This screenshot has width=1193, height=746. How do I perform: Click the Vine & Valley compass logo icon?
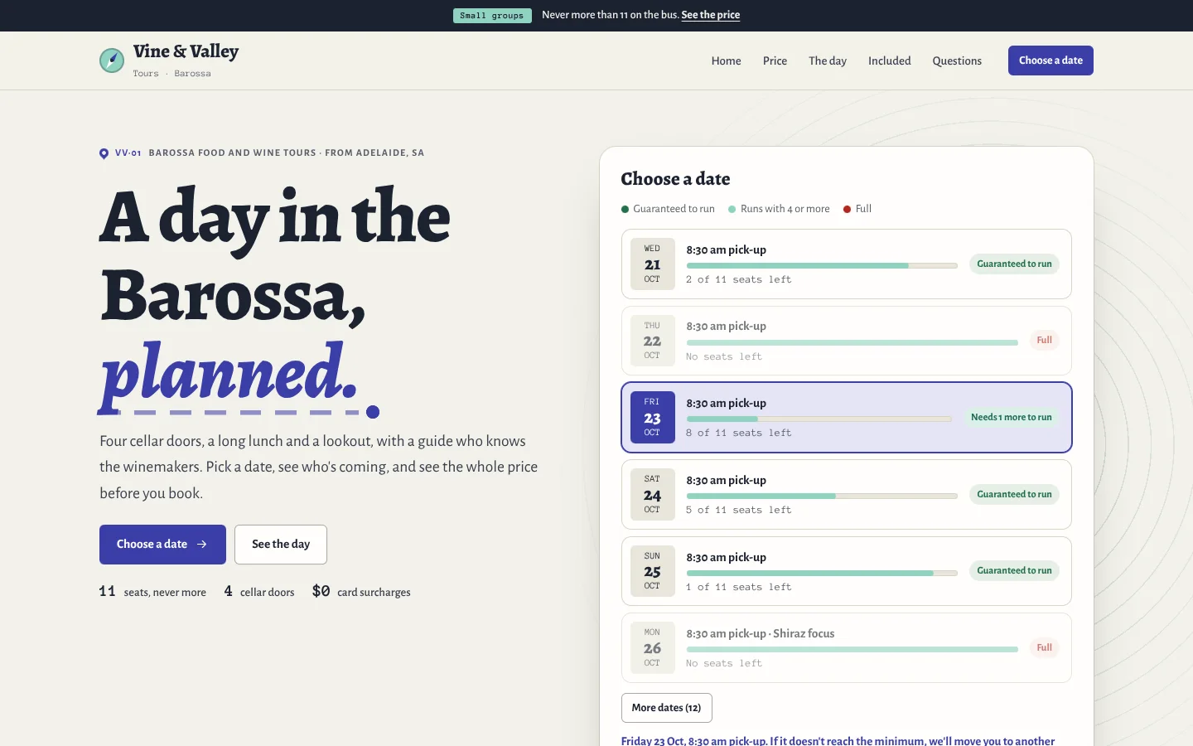pos(112,61)
